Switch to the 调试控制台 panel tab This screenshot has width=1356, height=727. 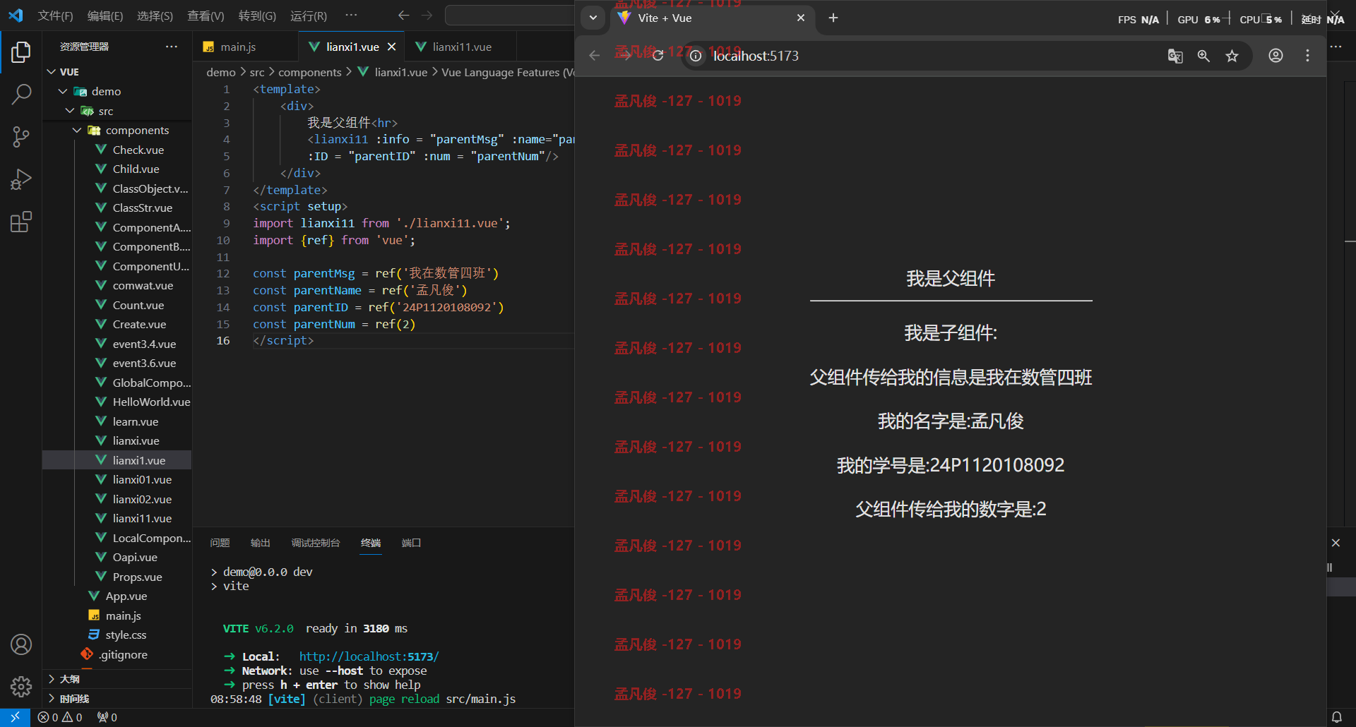316,543
